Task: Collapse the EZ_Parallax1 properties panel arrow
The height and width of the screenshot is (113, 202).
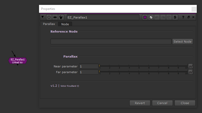Action: coord(43,17)
